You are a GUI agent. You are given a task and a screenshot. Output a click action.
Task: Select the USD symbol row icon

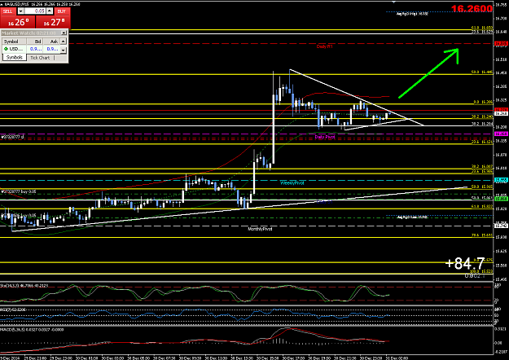click(6, 49)
